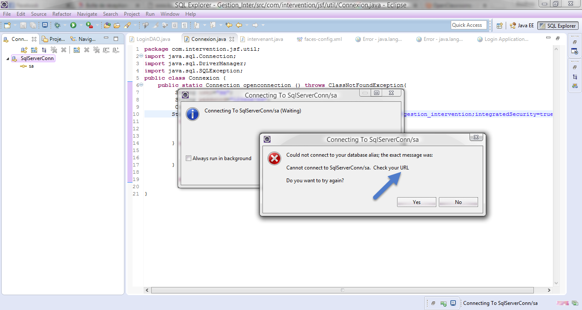Click No in connection error dialog
The width and height of the screenshot is (582, 310).
(458, 202)
